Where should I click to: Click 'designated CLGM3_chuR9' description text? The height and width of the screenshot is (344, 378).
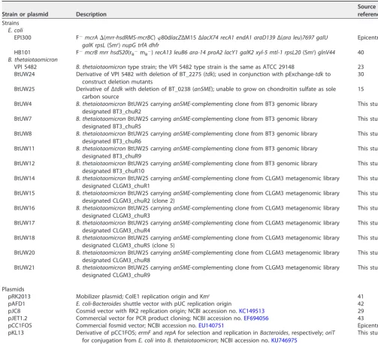(x=116, y=275)
